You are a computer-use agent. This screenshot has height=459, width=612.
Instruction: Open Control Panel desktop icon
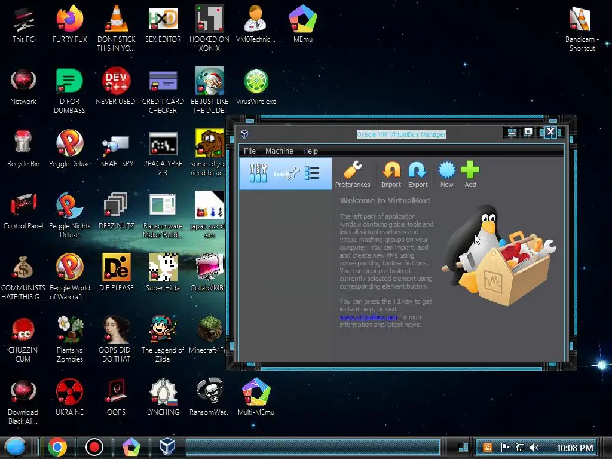pos(23,211)
